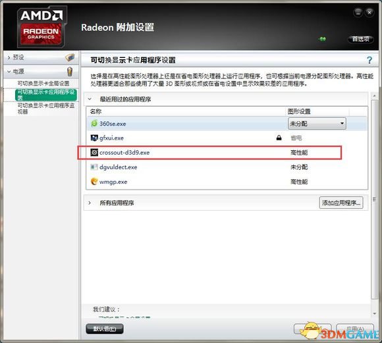
Task: Select the dgvuldect.exe row name
Action: point(118,167)
